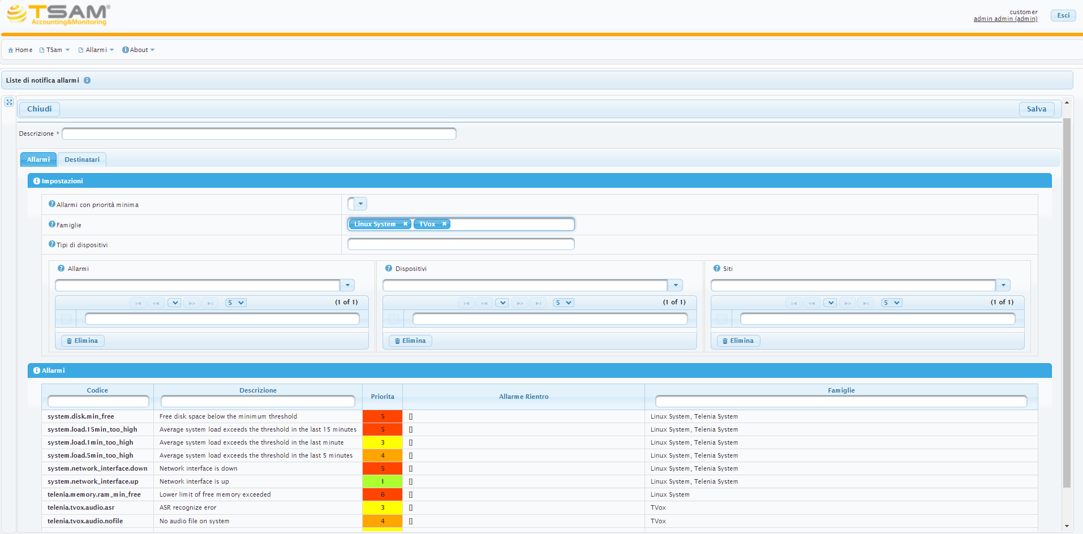
Task: Click the fullscreen expand icon beside Chiudi
Action: [x=9, y=102]
